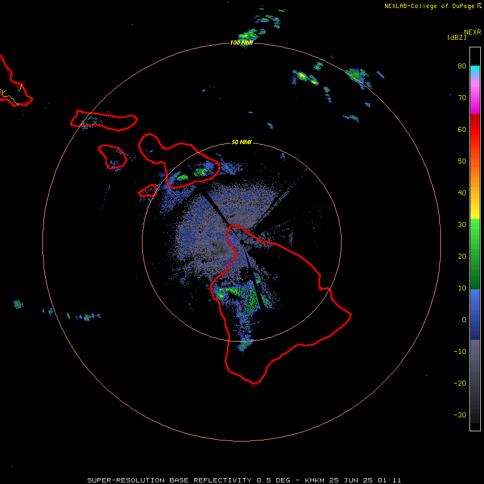Click the [dBZ] unit label
Screen dimensions: 484x484
coord(457,38)
